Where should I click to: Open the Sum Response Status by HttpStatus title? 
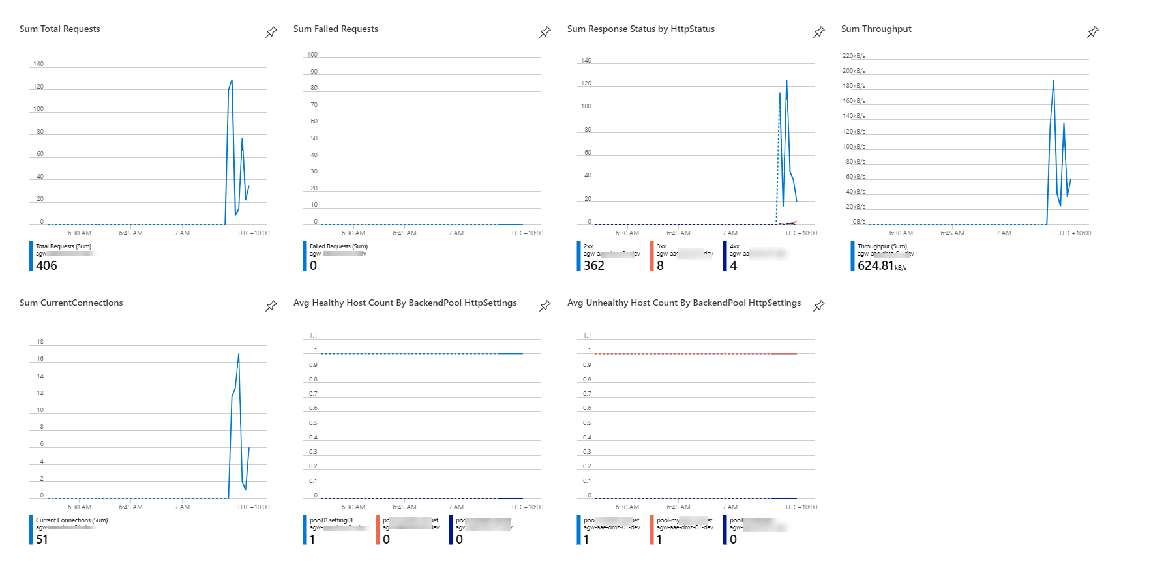pyautogui.click(x=640, y=29)
